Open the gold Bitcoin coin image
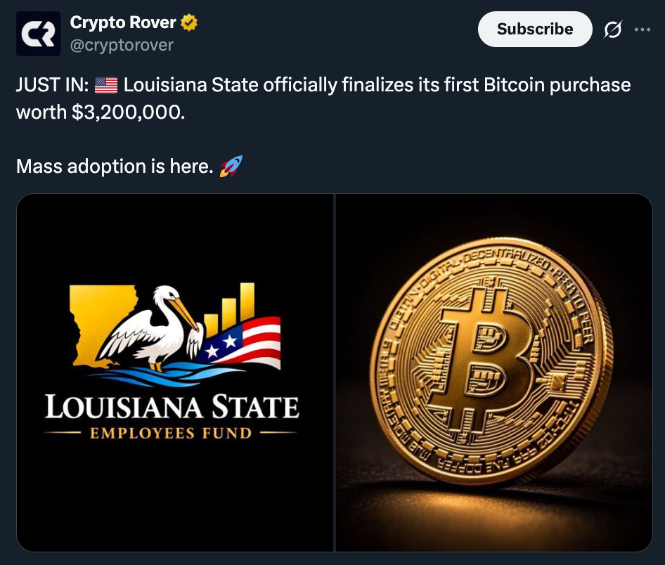The height and width of the screenshot is (565, 665). 494,372
